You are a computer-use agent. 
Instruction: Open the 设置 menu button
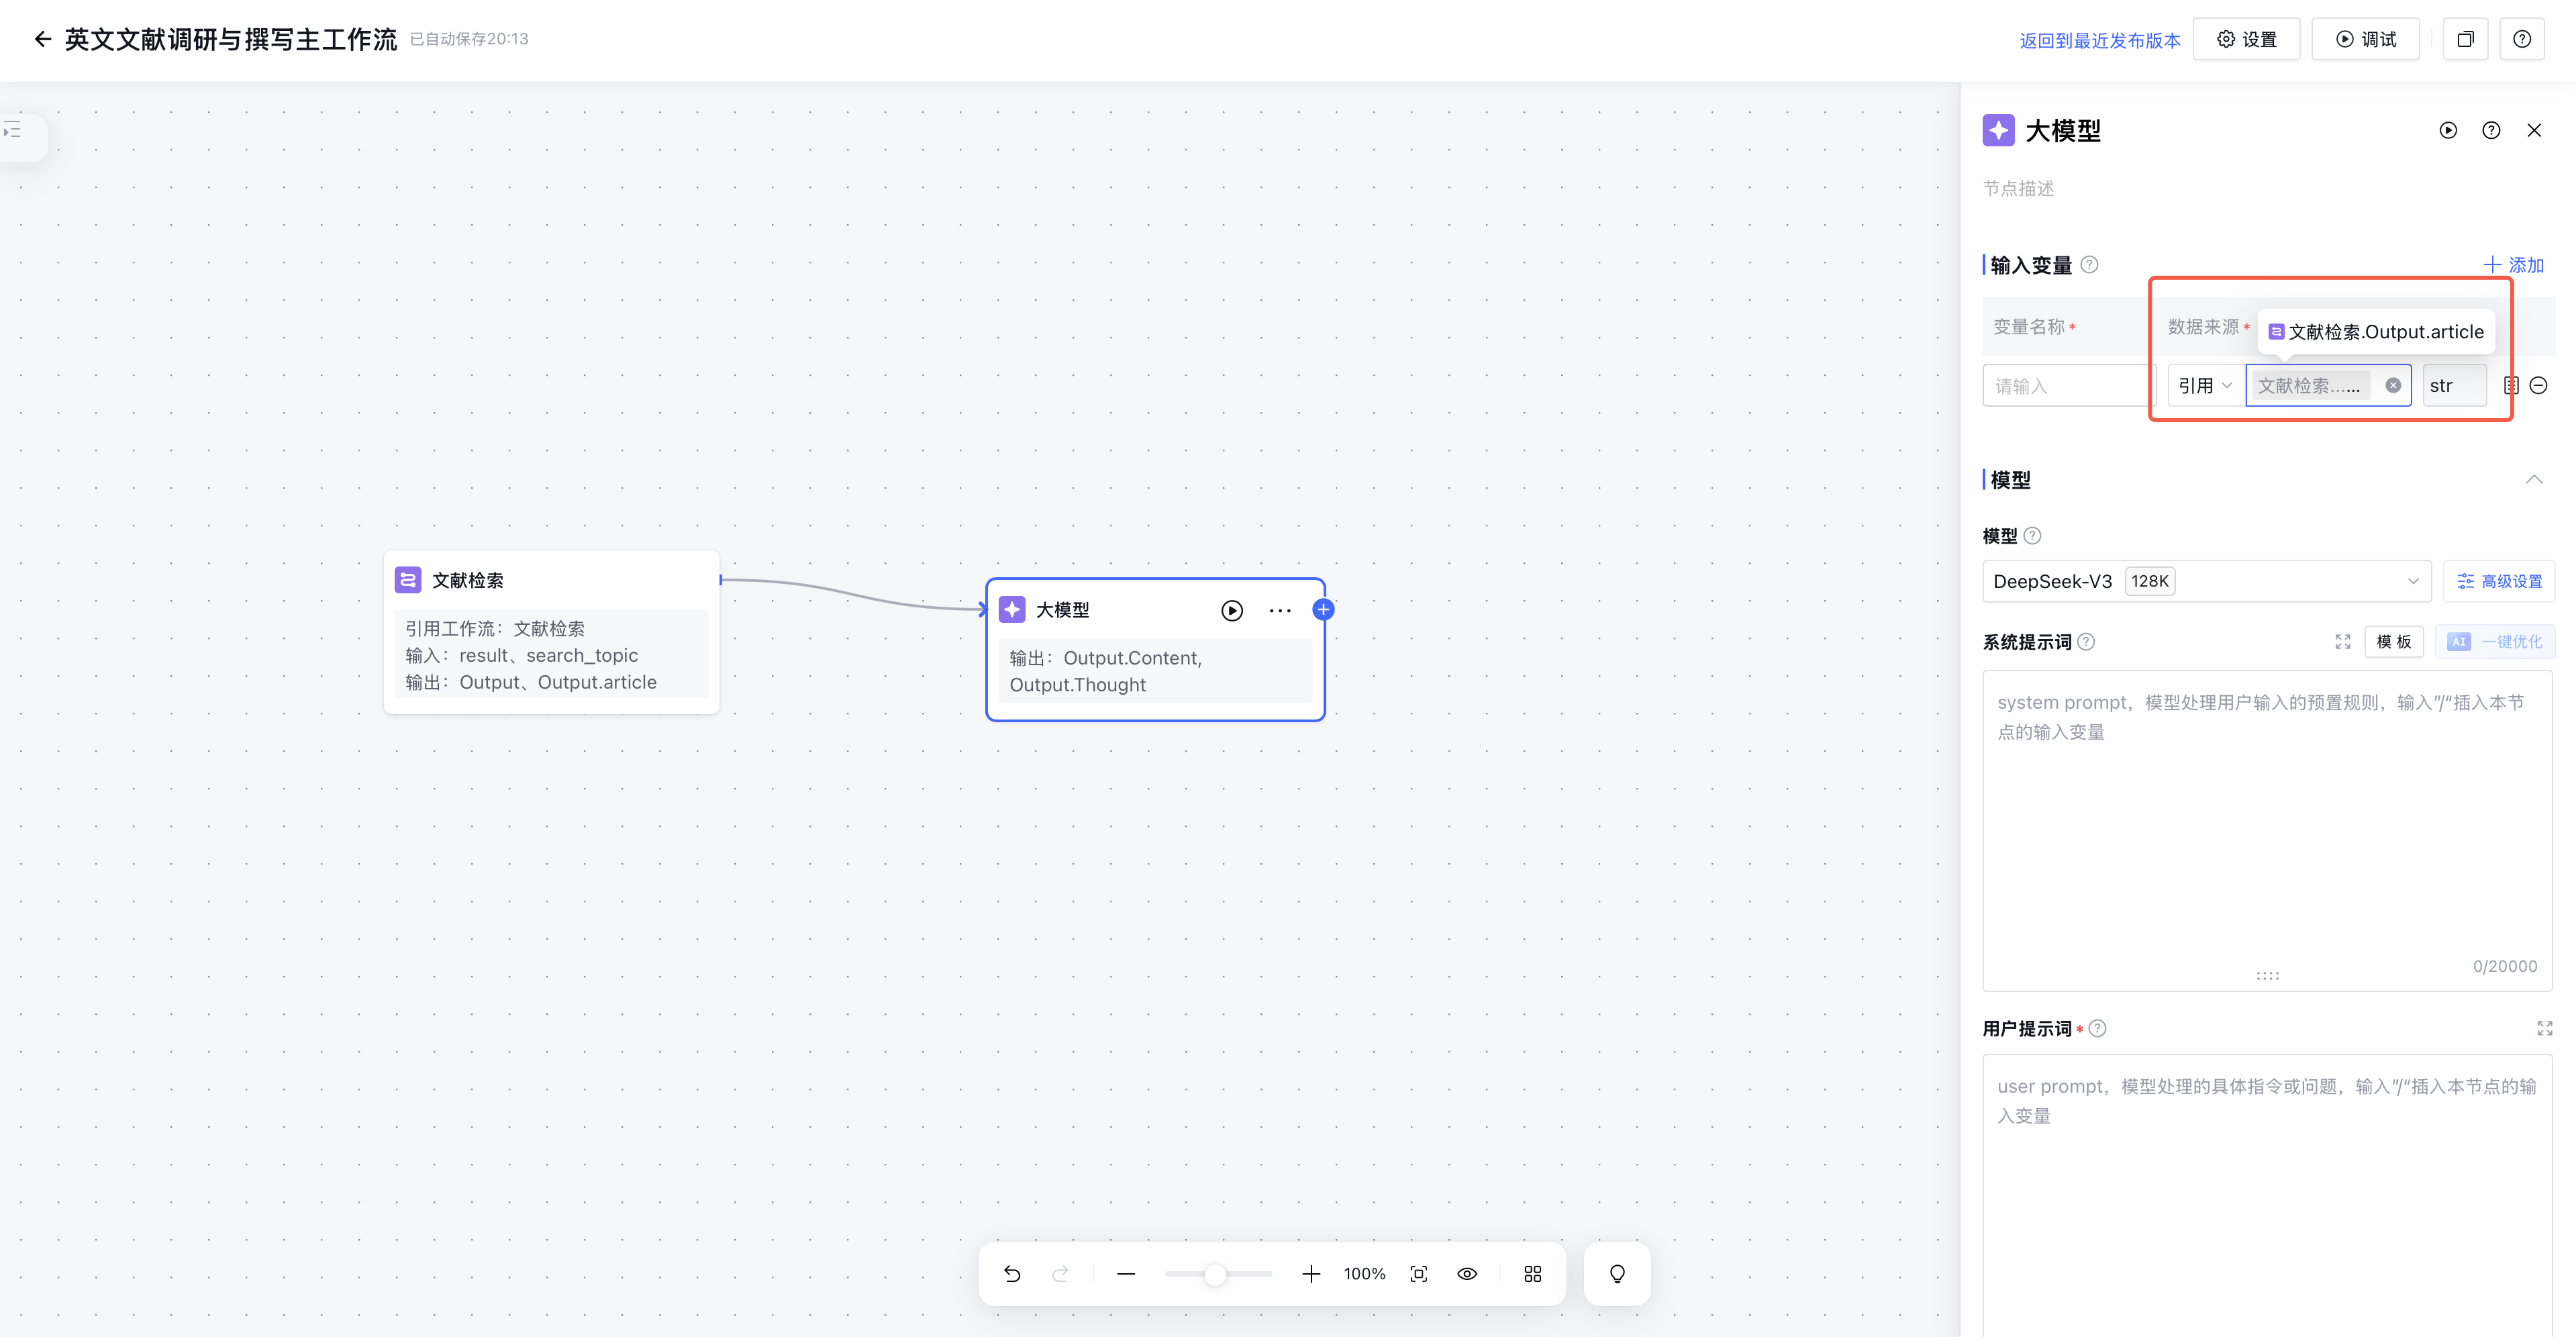(x=2246, y=39)
